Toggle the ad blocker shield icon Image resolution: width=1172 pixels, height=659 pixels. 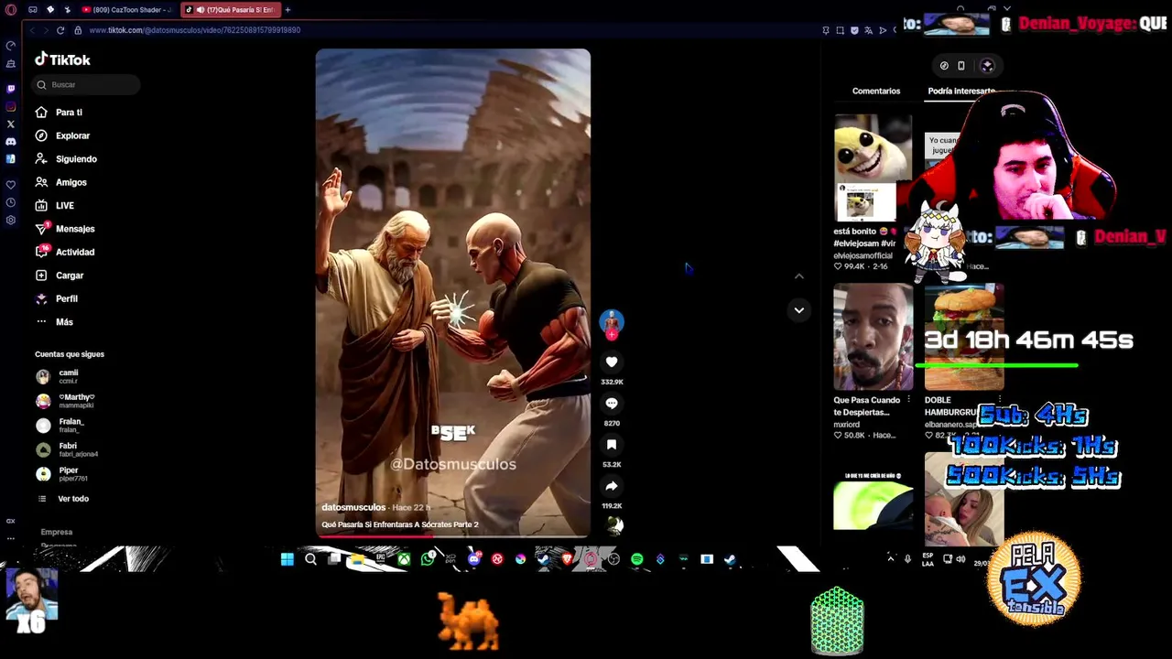coord(854,30)
